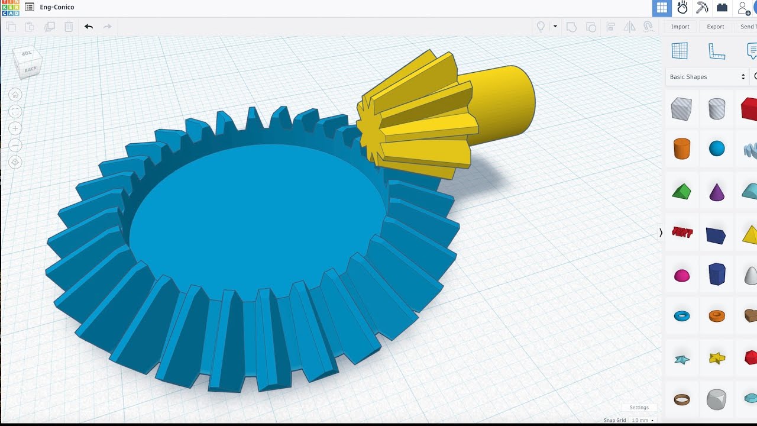
Task: Rename the design title Eng-Conico
Action: 57,8
